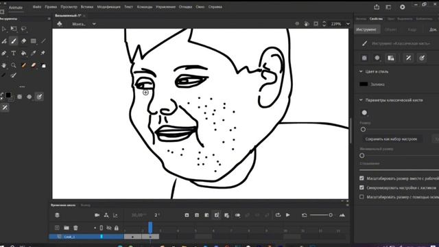The image size is (439, 247).
Task: Select the Line tool
Action: (x=43, y=41)
